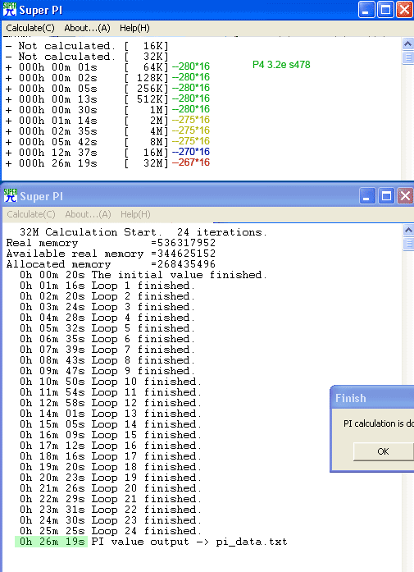The height and width of the screenshot is (572, 414).
Task: Open Calculate menu in lower Super PI window
Action: click(x=31, y=214)
